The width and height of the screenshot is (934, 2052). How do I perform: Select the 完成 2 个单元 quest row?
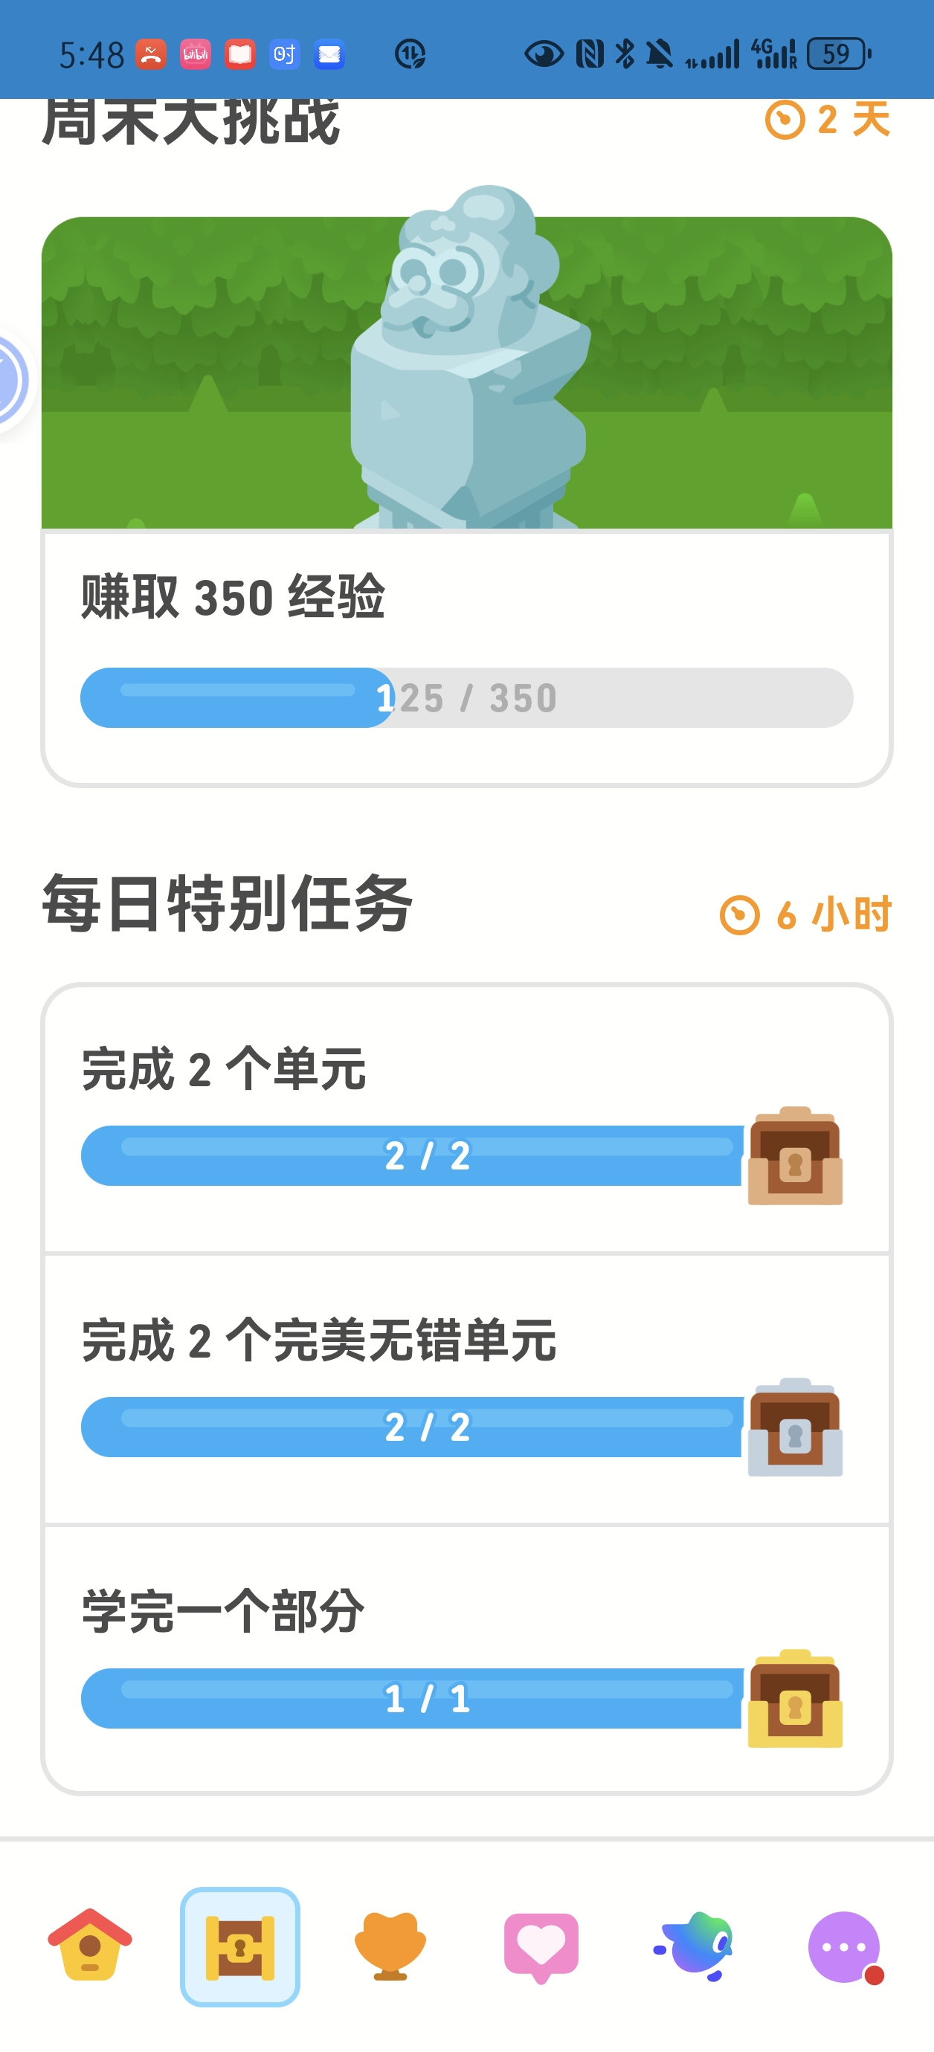pos(467,1118)
